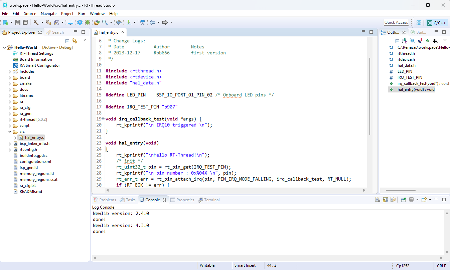Click the Save All toolbar icon
450x270 pixels.
pyautogui.click(x=25, y=22)
